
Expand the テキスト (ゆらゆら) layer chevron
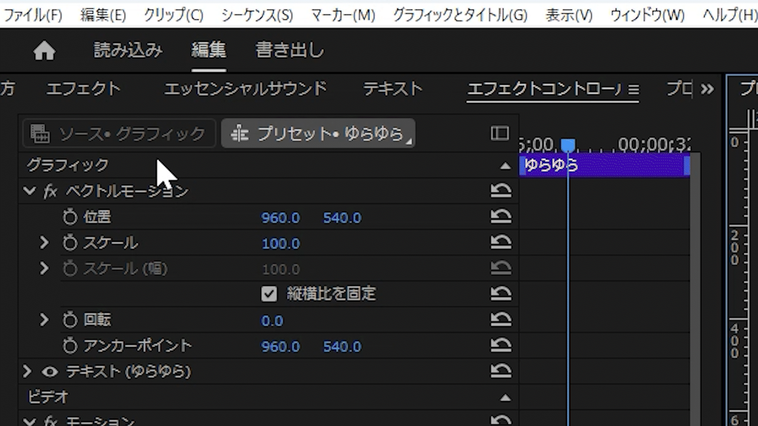[27, 371]
